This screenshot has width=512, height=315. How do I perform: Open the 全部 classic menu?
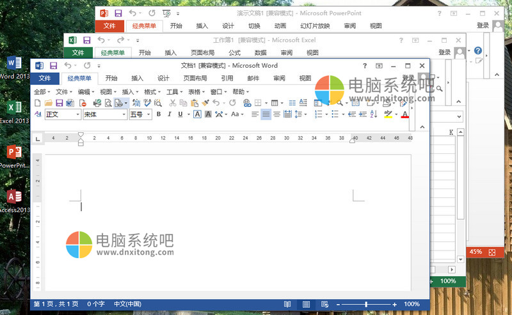[x=42, y=92]
